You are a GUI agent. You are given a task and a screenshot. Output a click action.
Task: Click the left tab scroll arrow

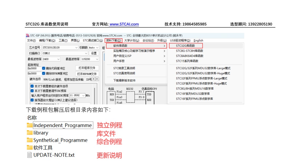point(93,79)
